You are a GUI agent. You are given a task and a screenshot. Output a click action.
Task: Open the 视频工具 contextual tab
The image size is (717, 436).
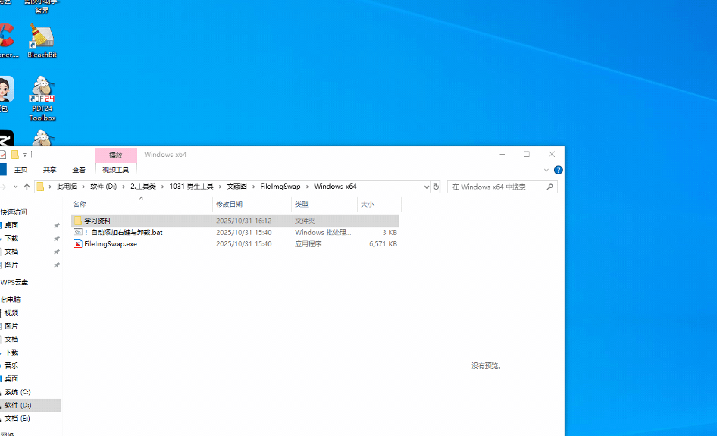(x=116, y=170)
